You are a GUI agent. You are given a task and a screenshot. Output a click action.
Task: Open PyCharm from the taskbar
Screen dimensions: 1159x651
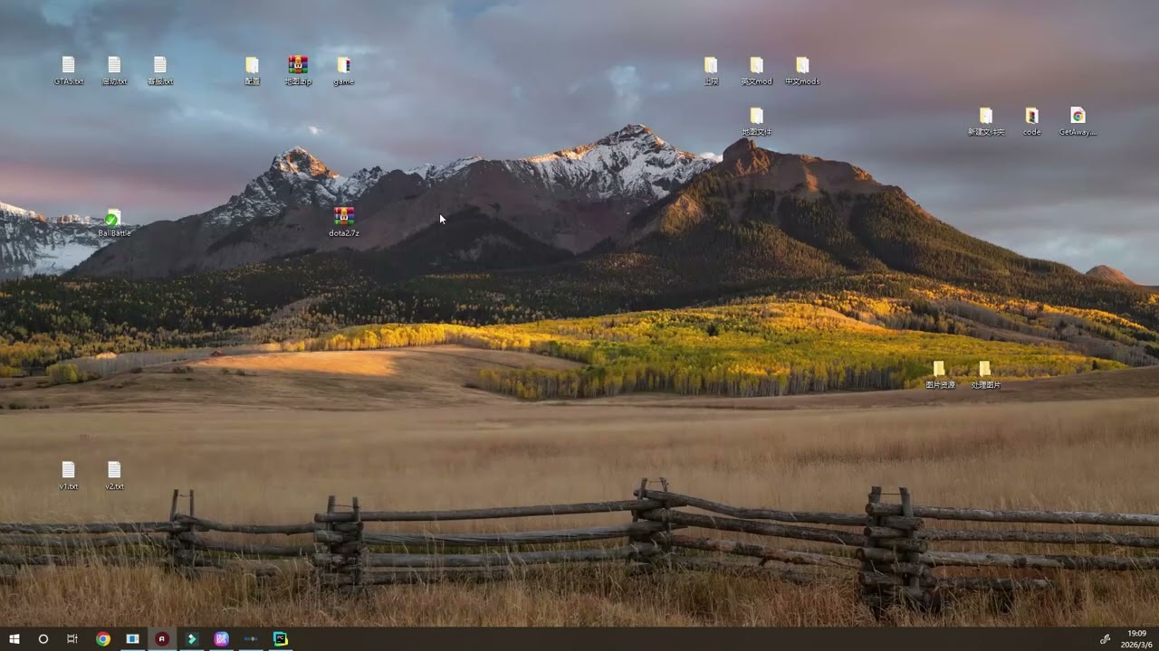click(x=281, y=639)
